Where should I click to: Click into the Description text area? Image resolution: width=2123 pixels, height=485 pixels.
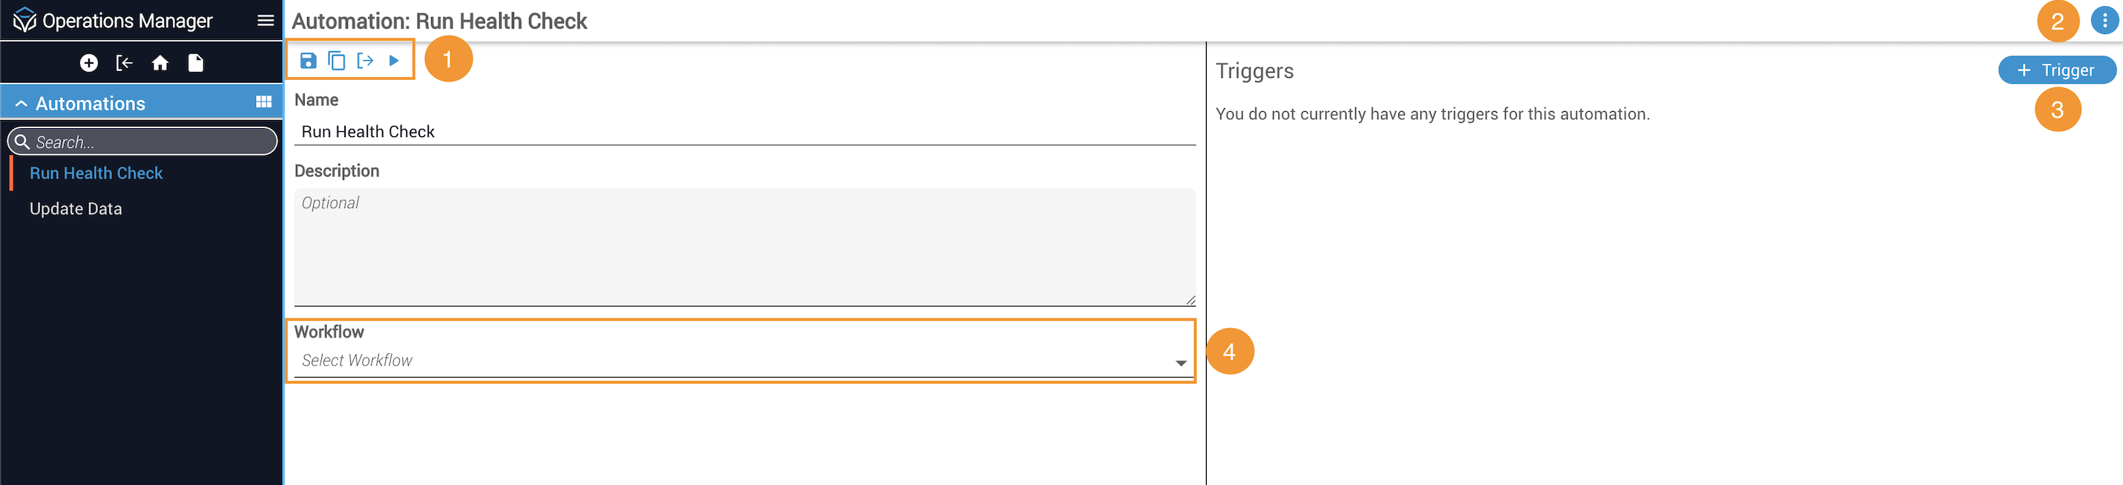744,247
